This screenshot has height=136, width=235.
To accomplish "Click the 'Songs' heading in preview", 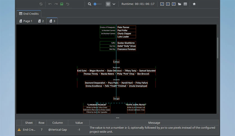I will 116,98.
